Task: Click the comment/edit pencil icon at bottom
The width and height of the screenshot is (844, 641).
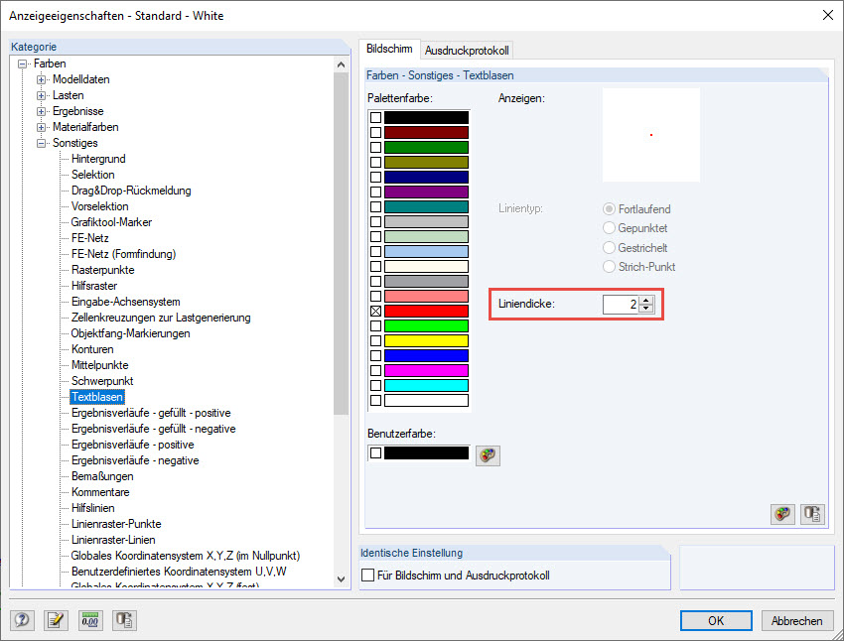Action: [56, 620]
